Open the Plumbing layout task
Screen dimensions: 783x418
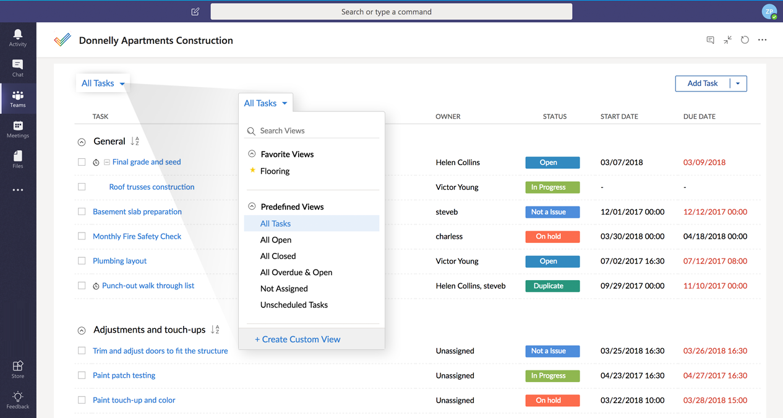(x=120, y=261)
